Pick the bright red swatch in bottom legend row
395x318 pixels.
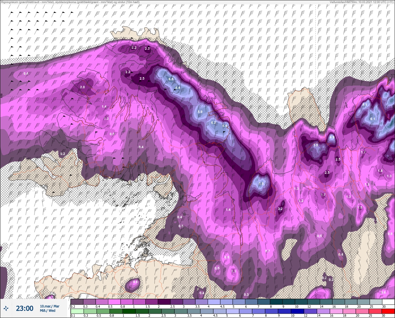click(388, 311)
